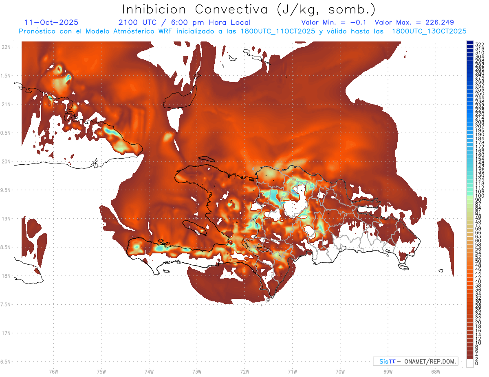This screenshot has height=377, width=489.
Task: Click the 70W longitude axis label
Action: coord(340,371)
